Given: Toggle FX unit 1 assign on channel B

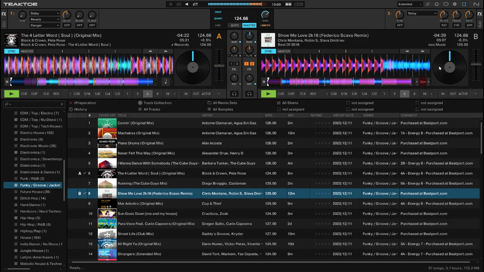Looking at the screenshot, I should pyautogui.click(x=247, y=64).
